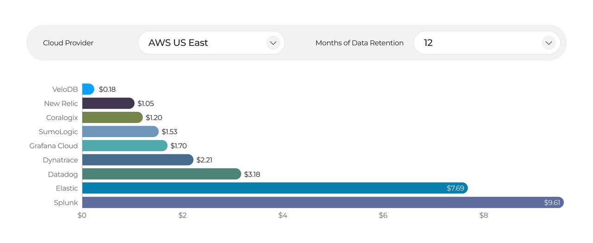Click the Dynatrace bar
The image size is (593, 243).
[x=138, y=160]
